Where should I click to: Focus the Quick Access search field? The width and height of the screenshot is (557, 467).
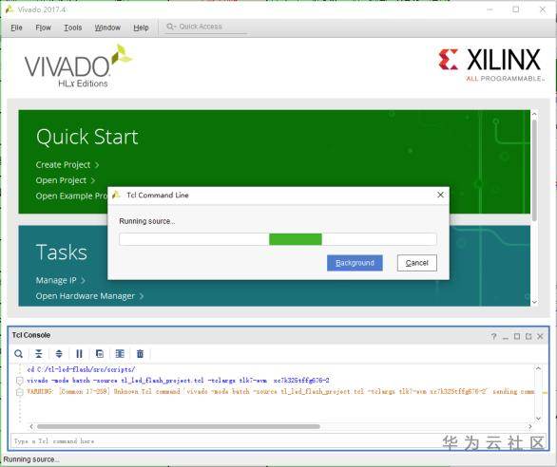pyautogui.click(x=206, y=27)
